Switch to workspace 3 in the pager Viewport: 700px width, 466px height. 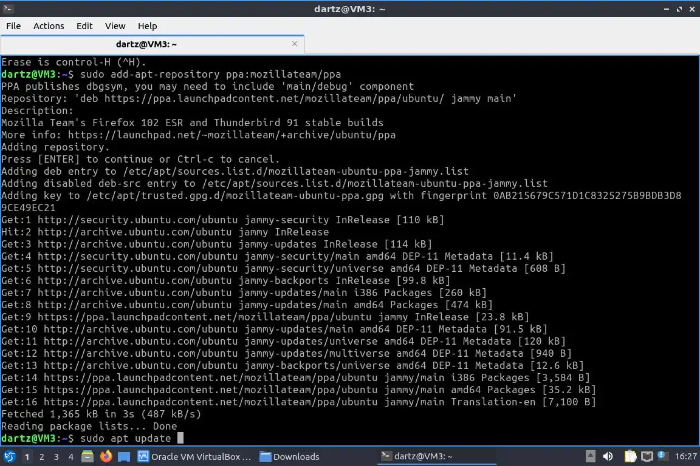57,457
